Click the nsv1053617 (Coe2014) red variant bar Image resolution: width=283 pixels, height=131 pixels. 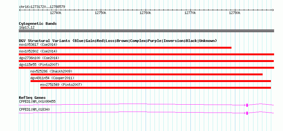tap(125, 48)
